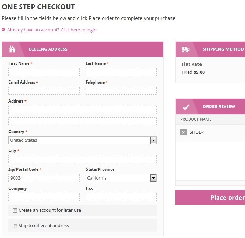Click the Already have an account login link
This screenshot has height=238, width=245.
52,30
